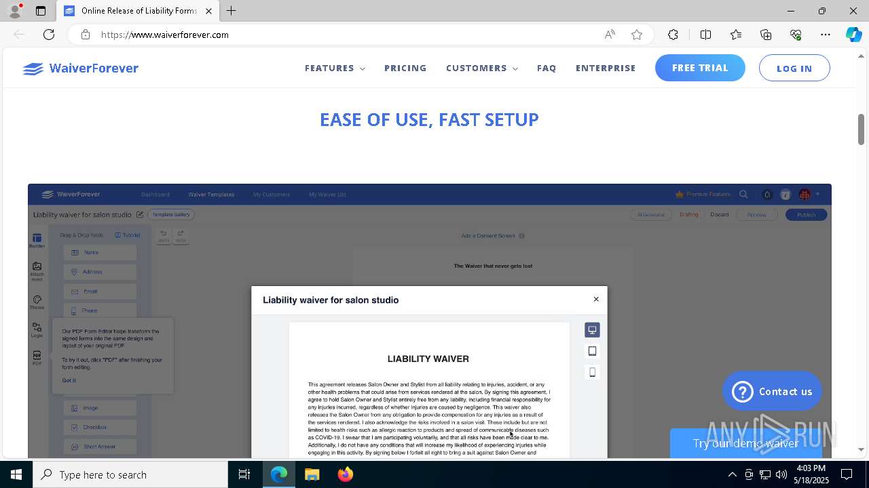Expand the FEATURES menu
The width and height of the screenshot is (869, 488).
(x=335, y=68)
